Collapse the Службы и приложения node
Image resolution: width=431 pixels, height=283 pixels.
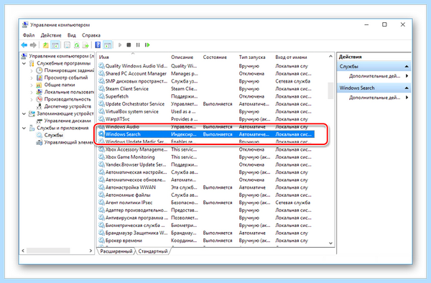pos(24,128)
